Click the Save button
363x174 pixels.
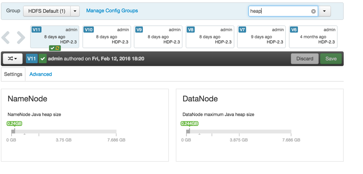coord(331,58)
